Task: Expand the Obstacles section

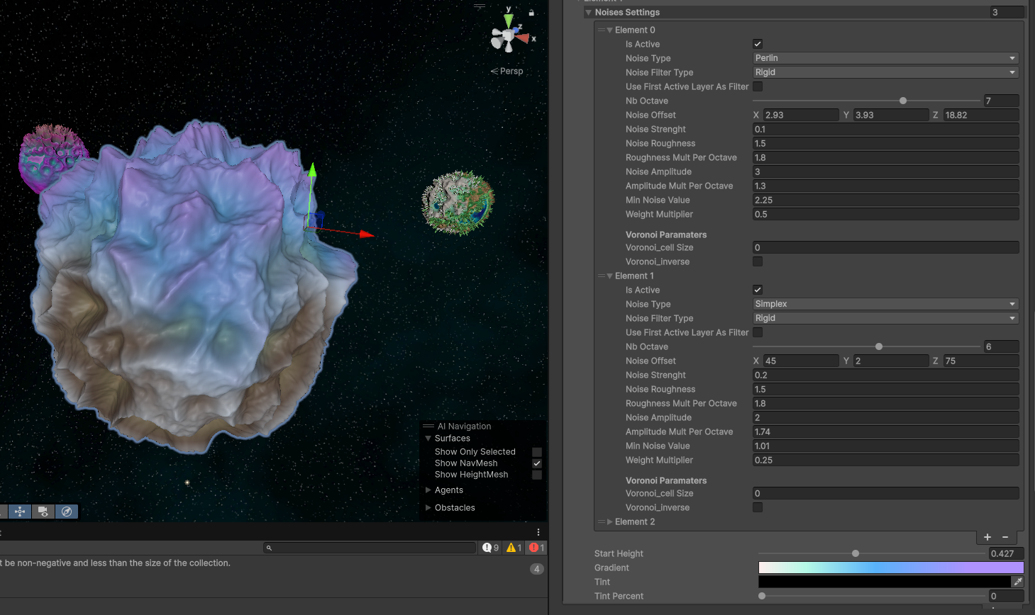Action: click(428, 508)
